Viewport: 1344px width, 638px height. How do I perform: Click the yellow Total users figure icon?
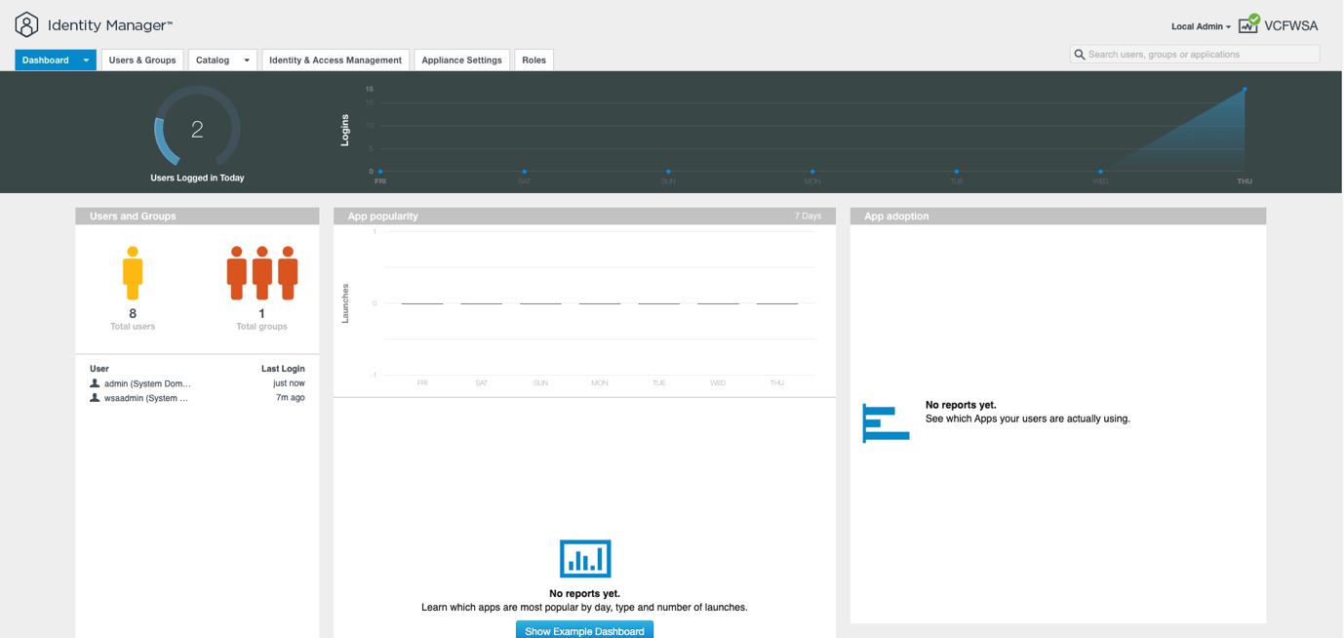(133, 273)
